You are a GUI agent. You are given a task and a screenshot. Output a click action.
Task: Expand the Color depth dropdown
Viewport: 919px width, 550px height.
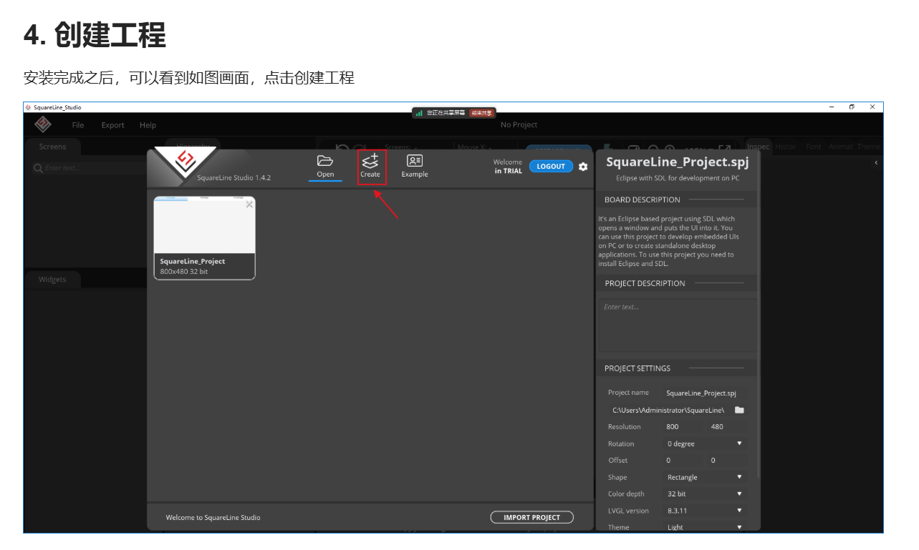click(705, 493)
